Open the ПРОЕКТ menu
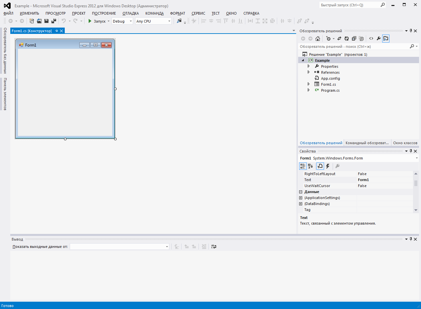The image size is (421, 309). pyautogui.click(x=79, y=13)
